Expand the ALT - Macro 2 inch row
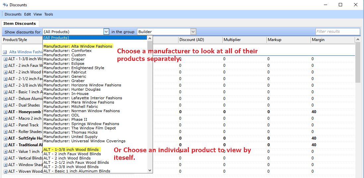This screenshot has width=364, height=178. point(6,118)
